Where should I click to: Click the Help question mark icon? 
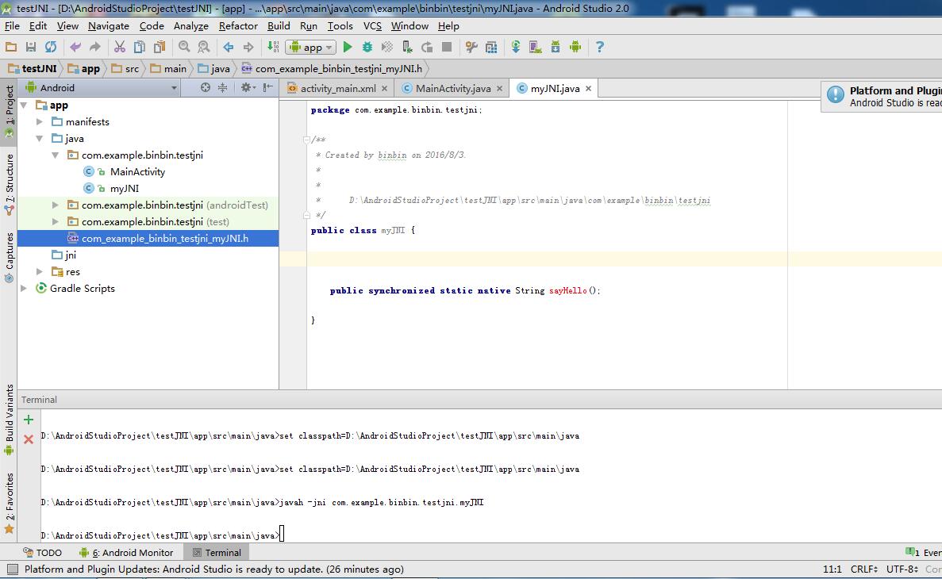tap(600, 47)
